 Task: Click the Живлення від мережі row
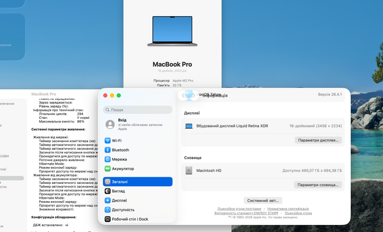tap(51, 137)
